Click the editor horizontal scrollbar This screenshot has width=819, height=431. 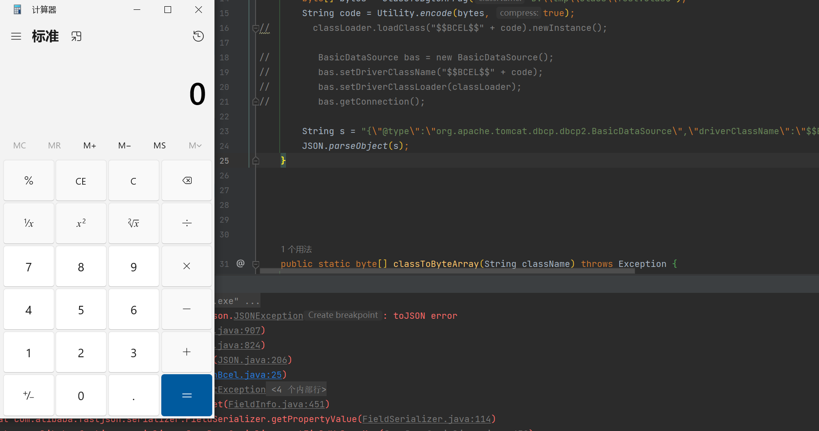click(x=447, y=271)
